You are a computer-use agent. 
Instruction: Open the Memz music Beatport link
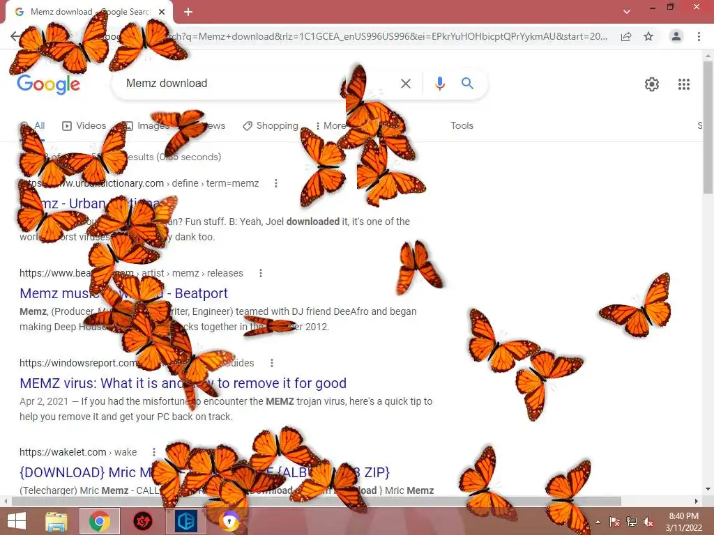pyautogui.click(x=123, y=293)
